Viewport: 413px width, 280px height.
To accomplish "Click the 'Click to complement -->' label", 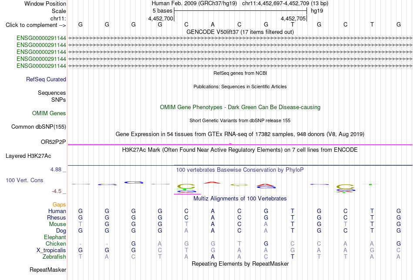I will tap(36, 25).
